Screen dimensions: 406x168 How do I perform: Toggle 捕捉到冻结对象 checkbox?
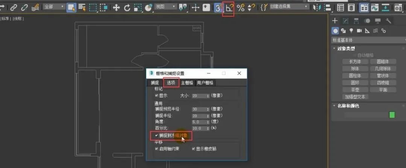156,135
